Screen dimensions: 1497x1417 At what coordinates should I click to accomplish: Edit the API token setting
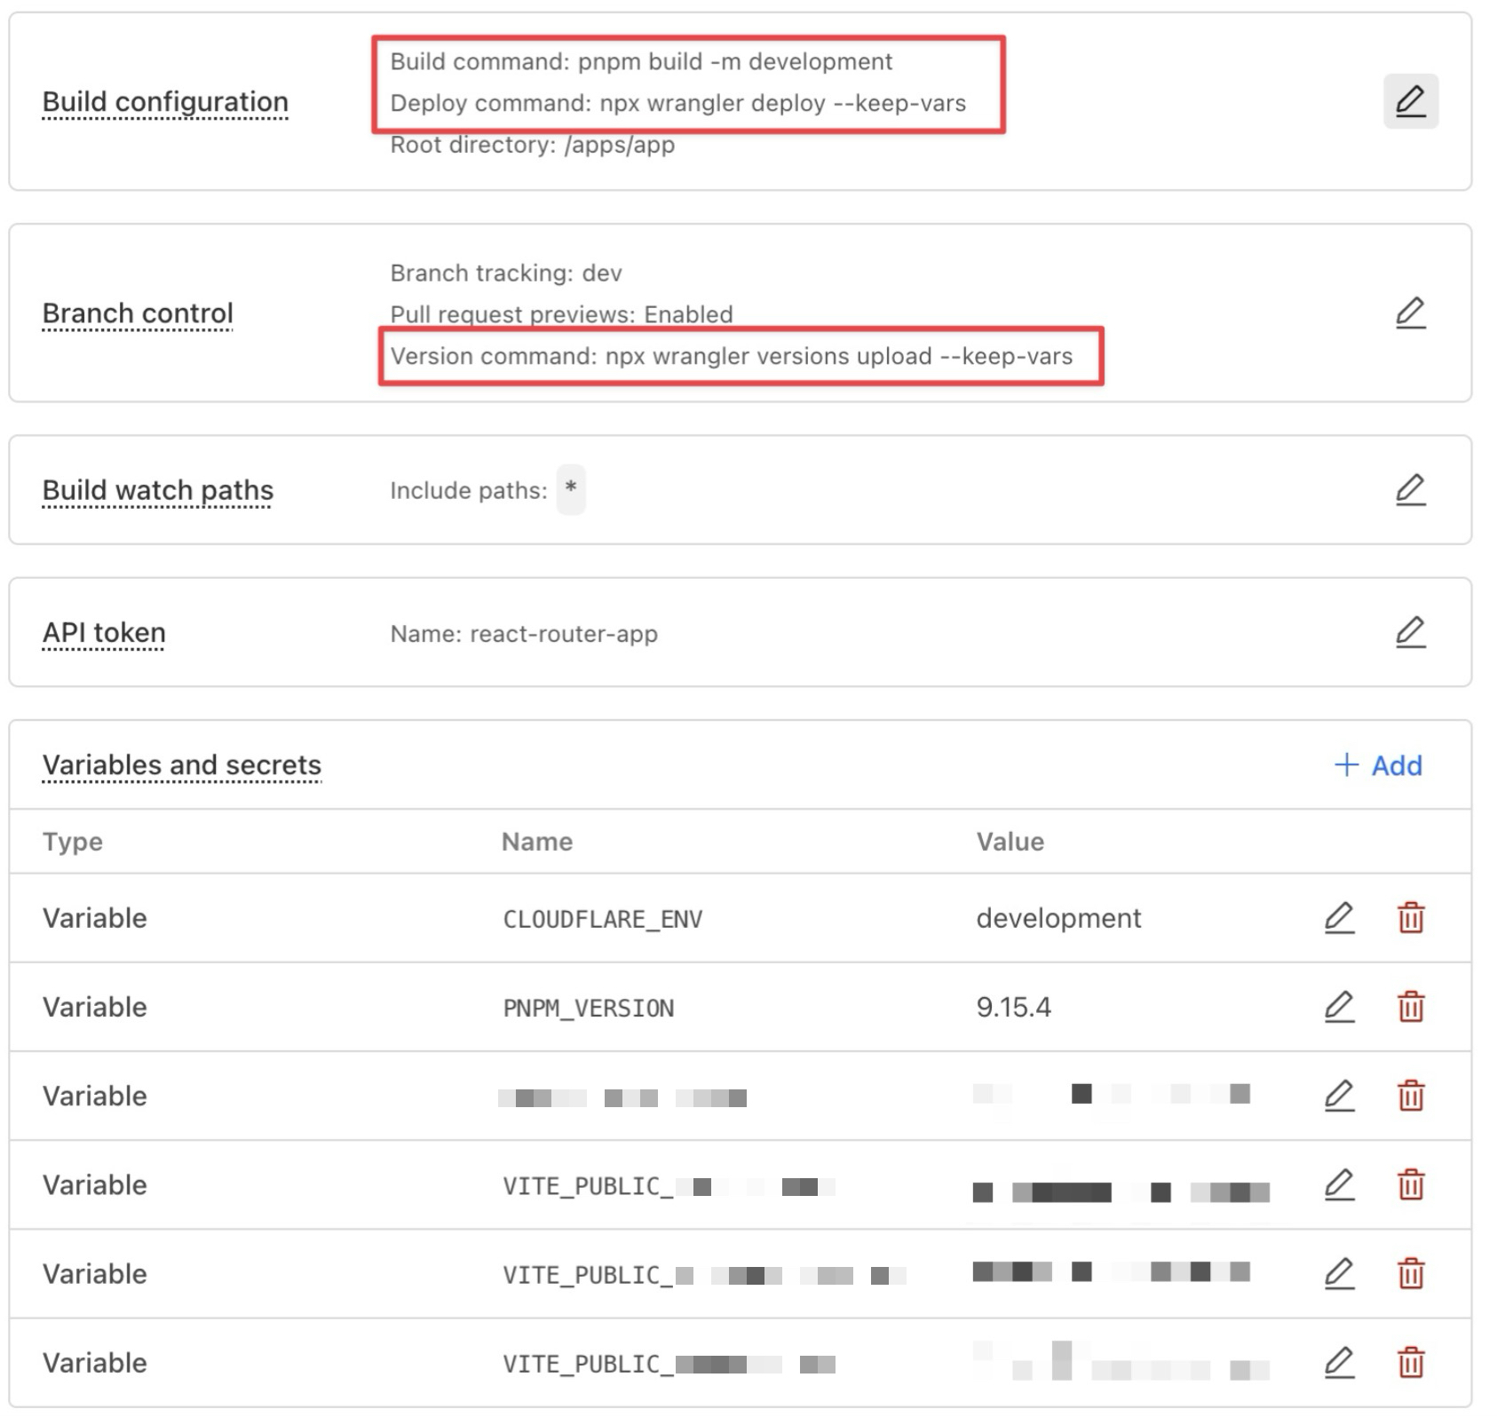1410,632
